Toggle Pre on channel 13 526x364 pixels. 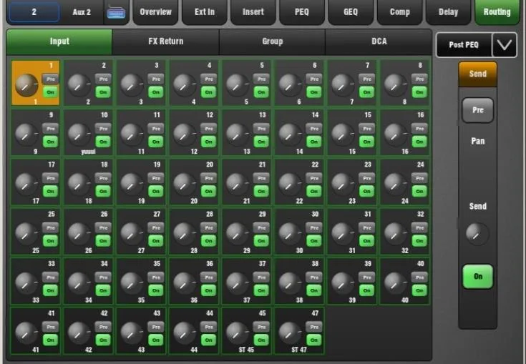tap(262, 129)
